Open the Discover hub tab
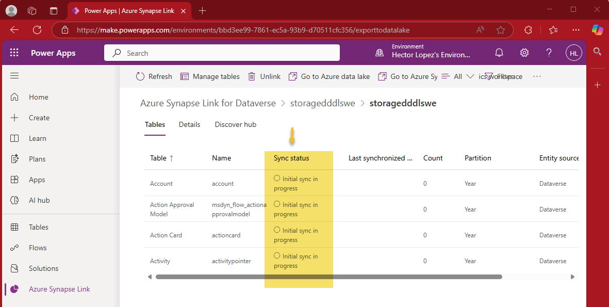Image resolution: width=609 pixels, height=307 pixels. click(235, 124)
